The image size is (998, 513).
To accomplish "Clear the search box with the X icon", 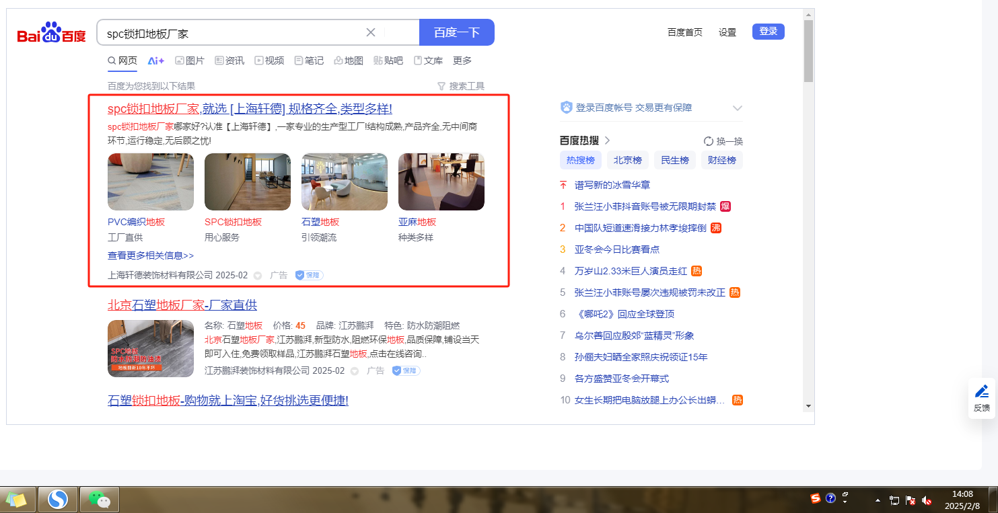I will point(371,32).
